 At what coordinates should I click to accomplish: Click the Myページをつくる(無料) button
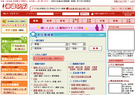[122, 9]
